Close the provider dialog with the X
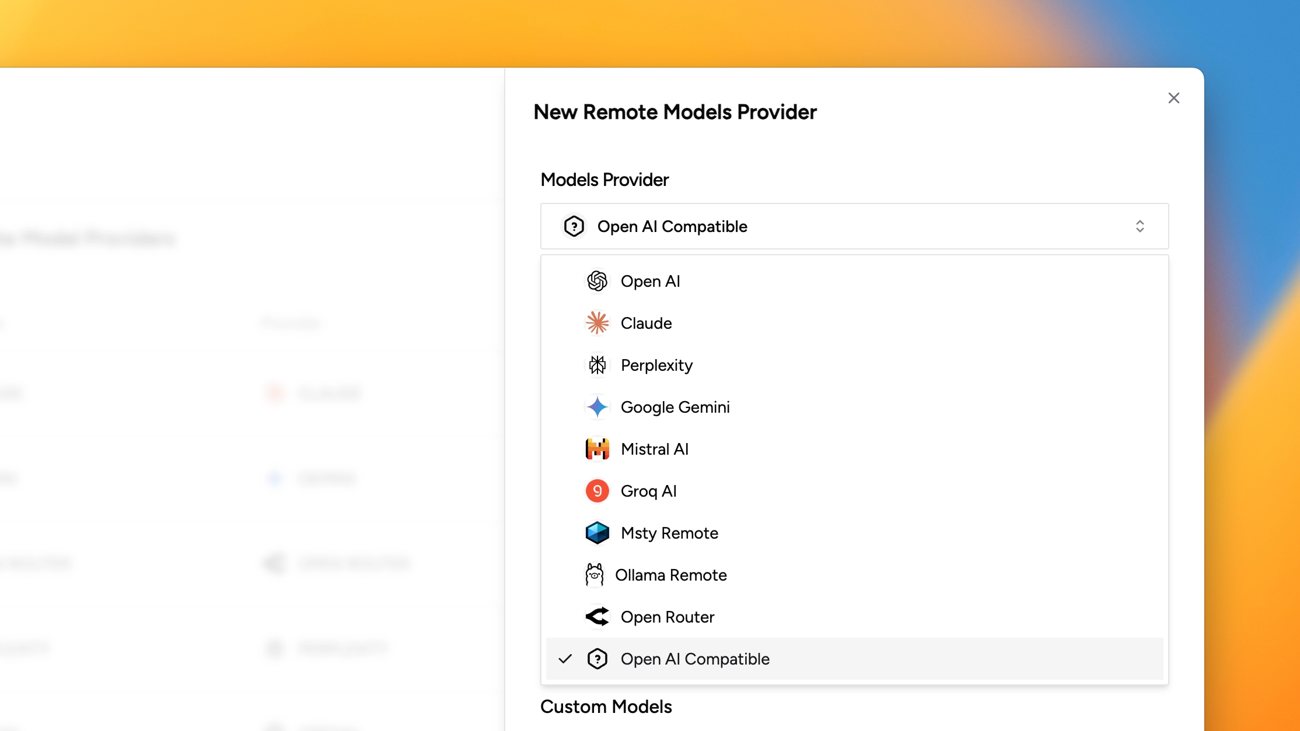 coord(1173,98)
